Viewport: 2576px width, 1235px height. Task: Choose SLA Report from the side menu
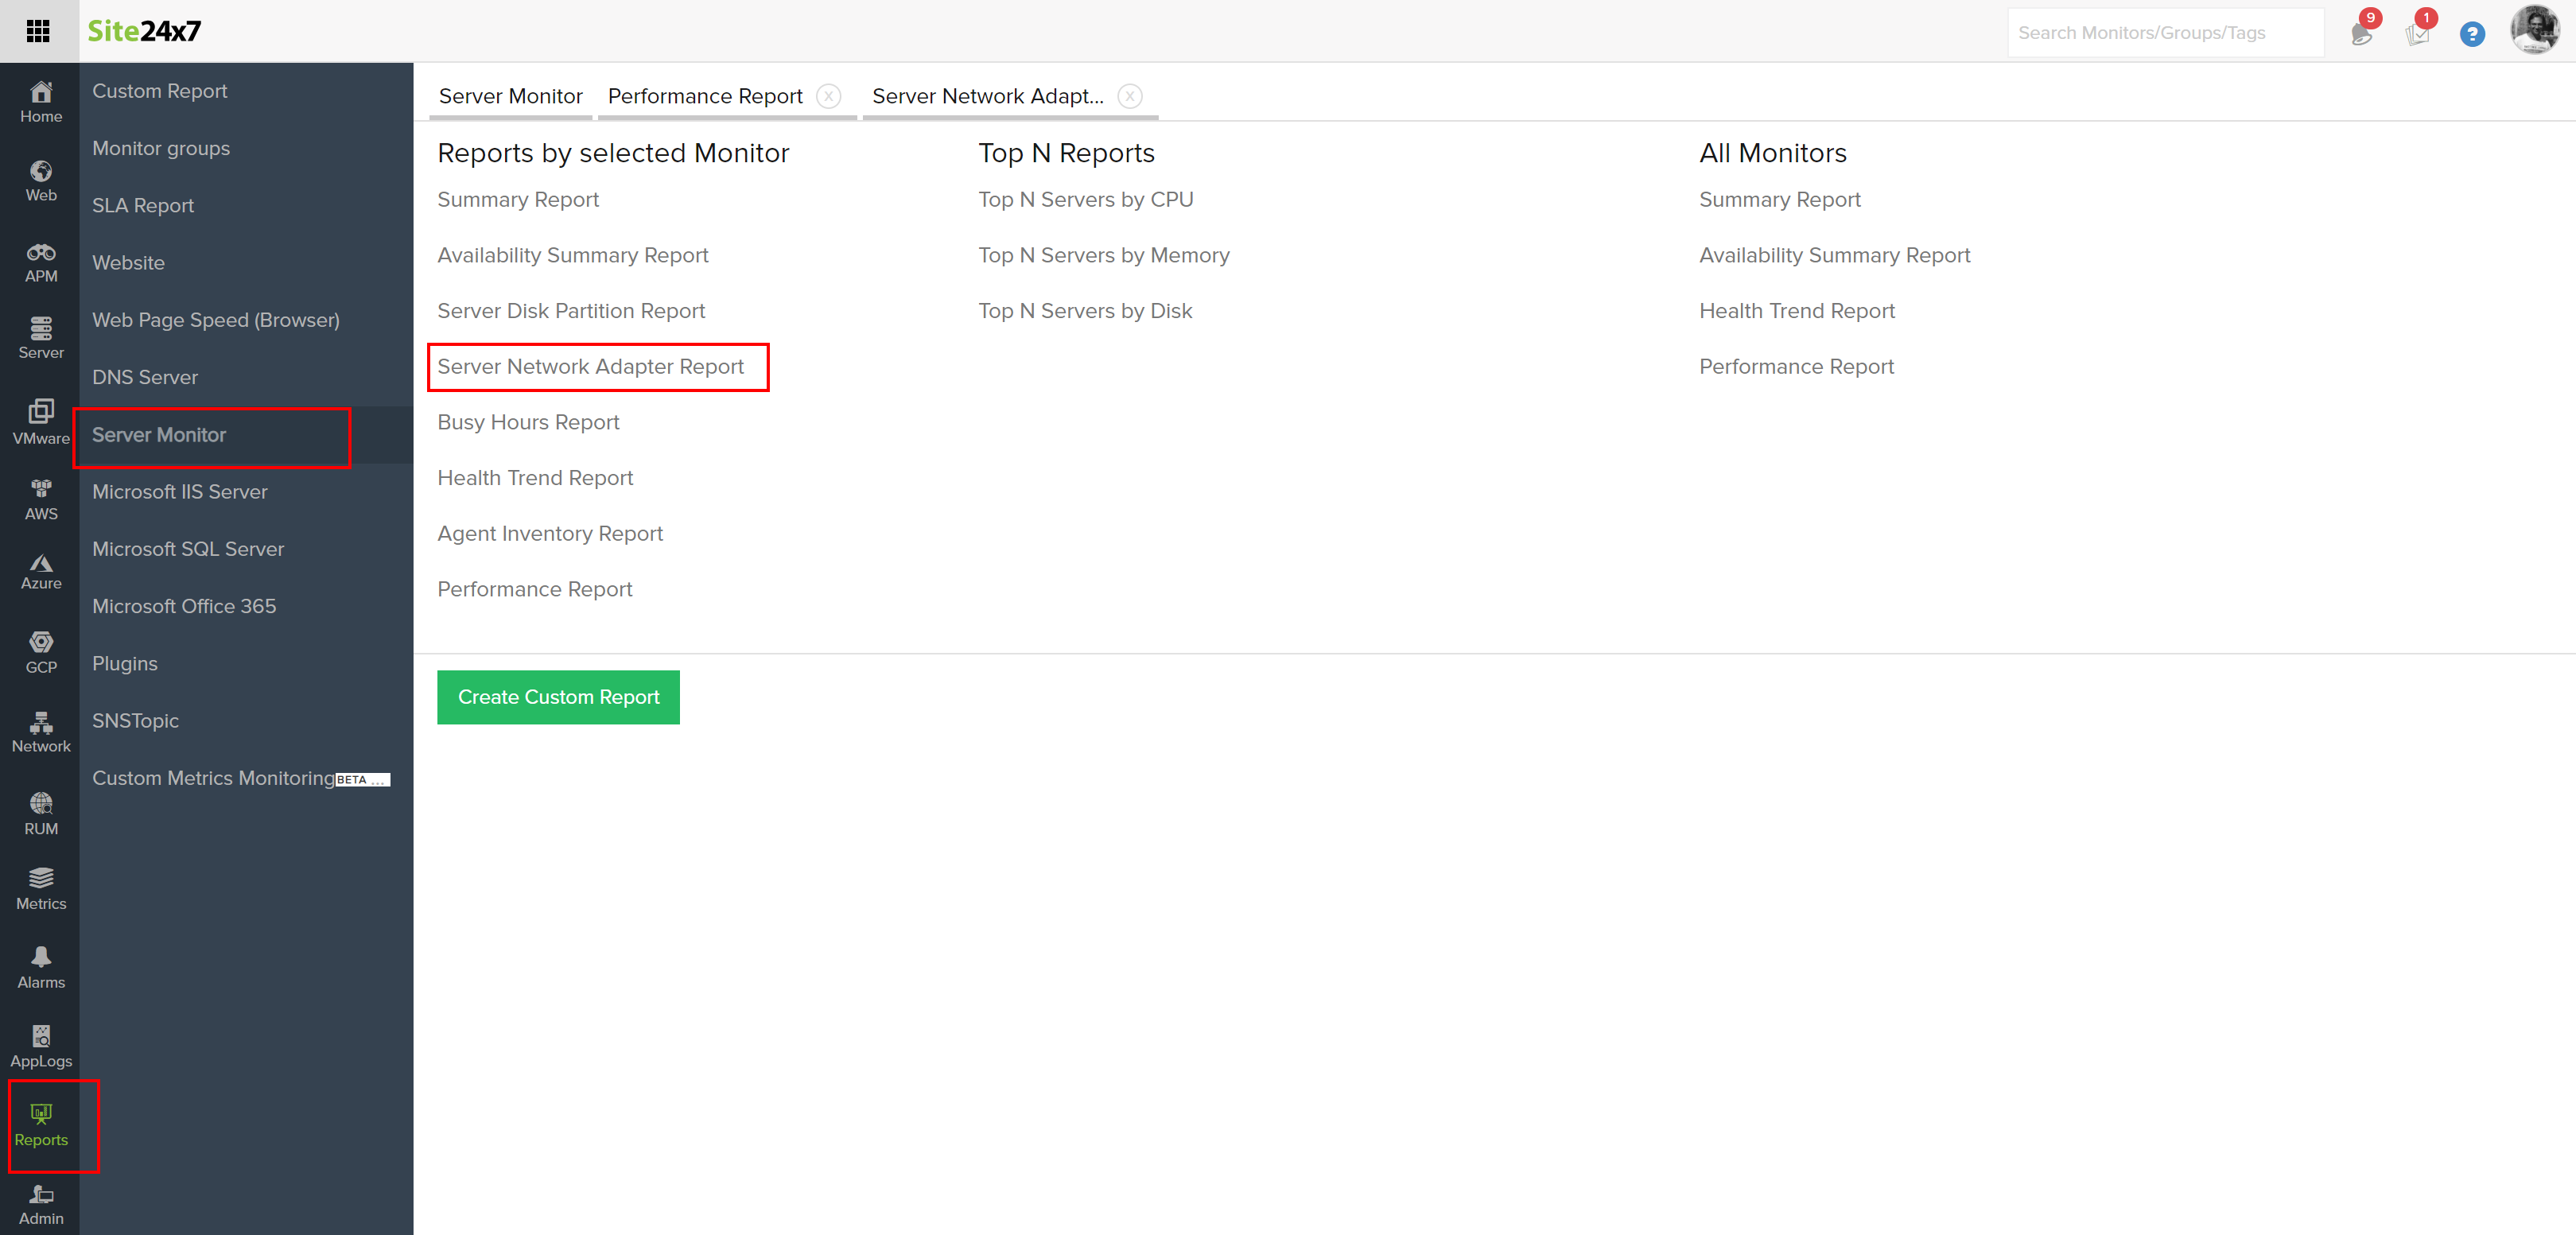pyautogui.click(x=143, y=205)
